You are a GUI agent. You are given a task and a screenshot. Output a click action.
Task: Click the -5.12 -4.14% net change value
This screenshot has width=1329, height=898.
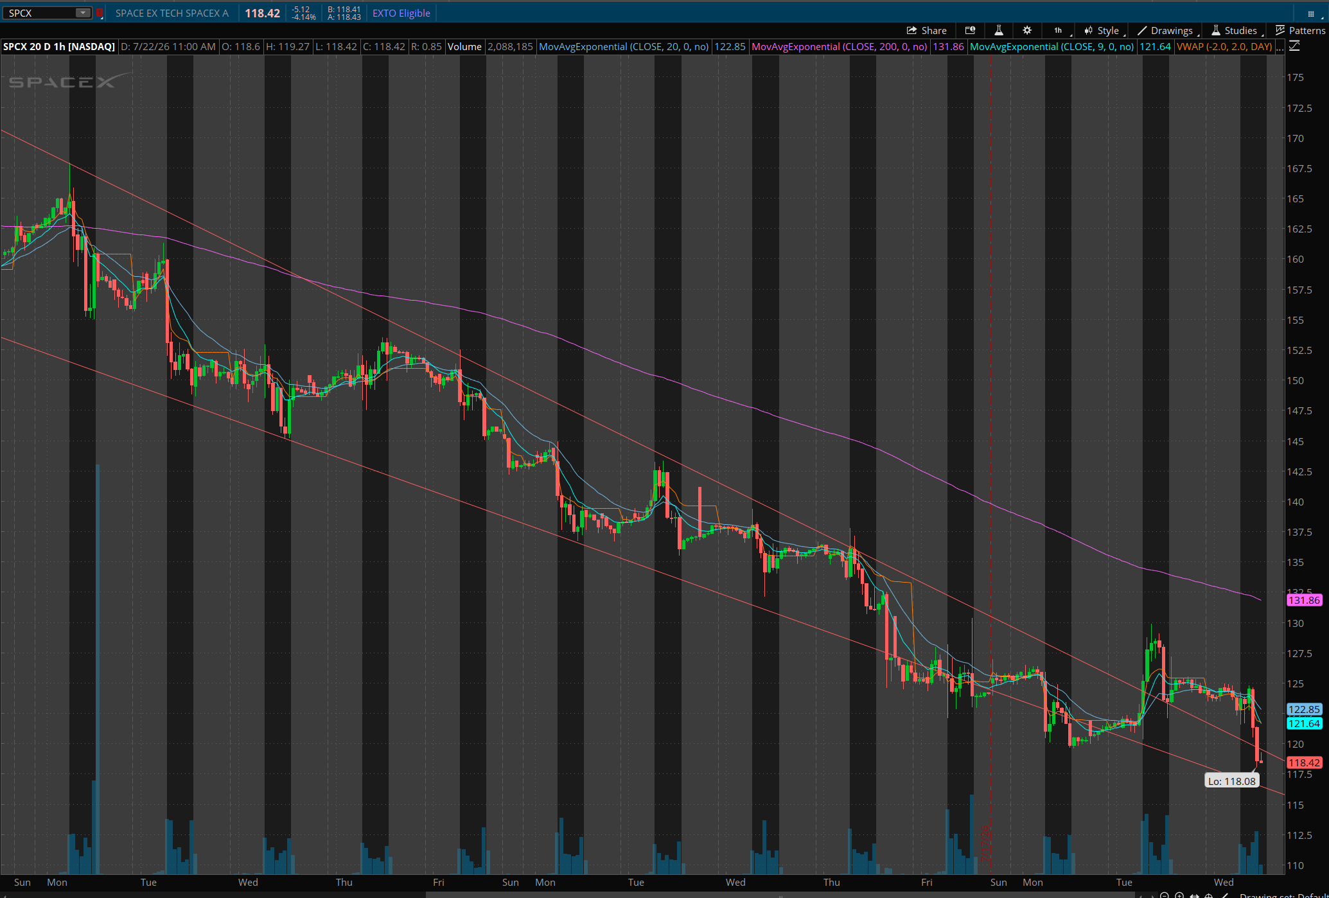(x=303, y=13)
